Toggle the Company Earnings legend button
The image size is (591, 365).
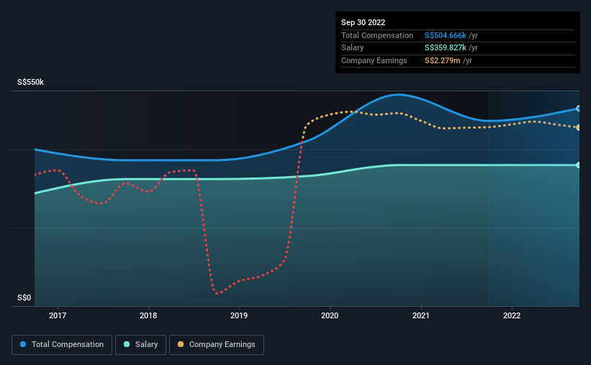[217, 345]
